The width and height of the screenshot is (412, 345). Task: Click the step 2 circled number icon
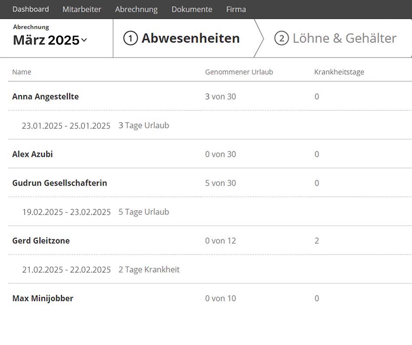click(281, 39)
